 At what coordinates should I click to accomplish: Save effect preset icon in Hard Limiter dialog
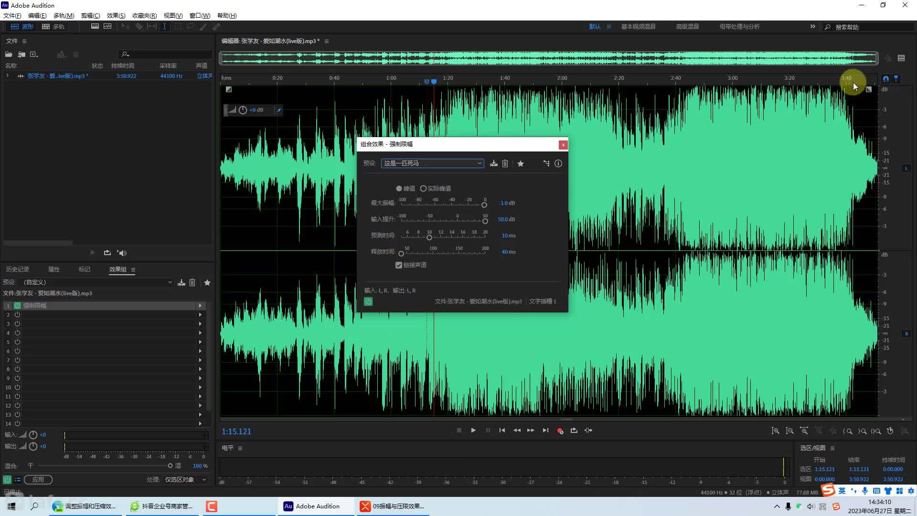[494, 163]
